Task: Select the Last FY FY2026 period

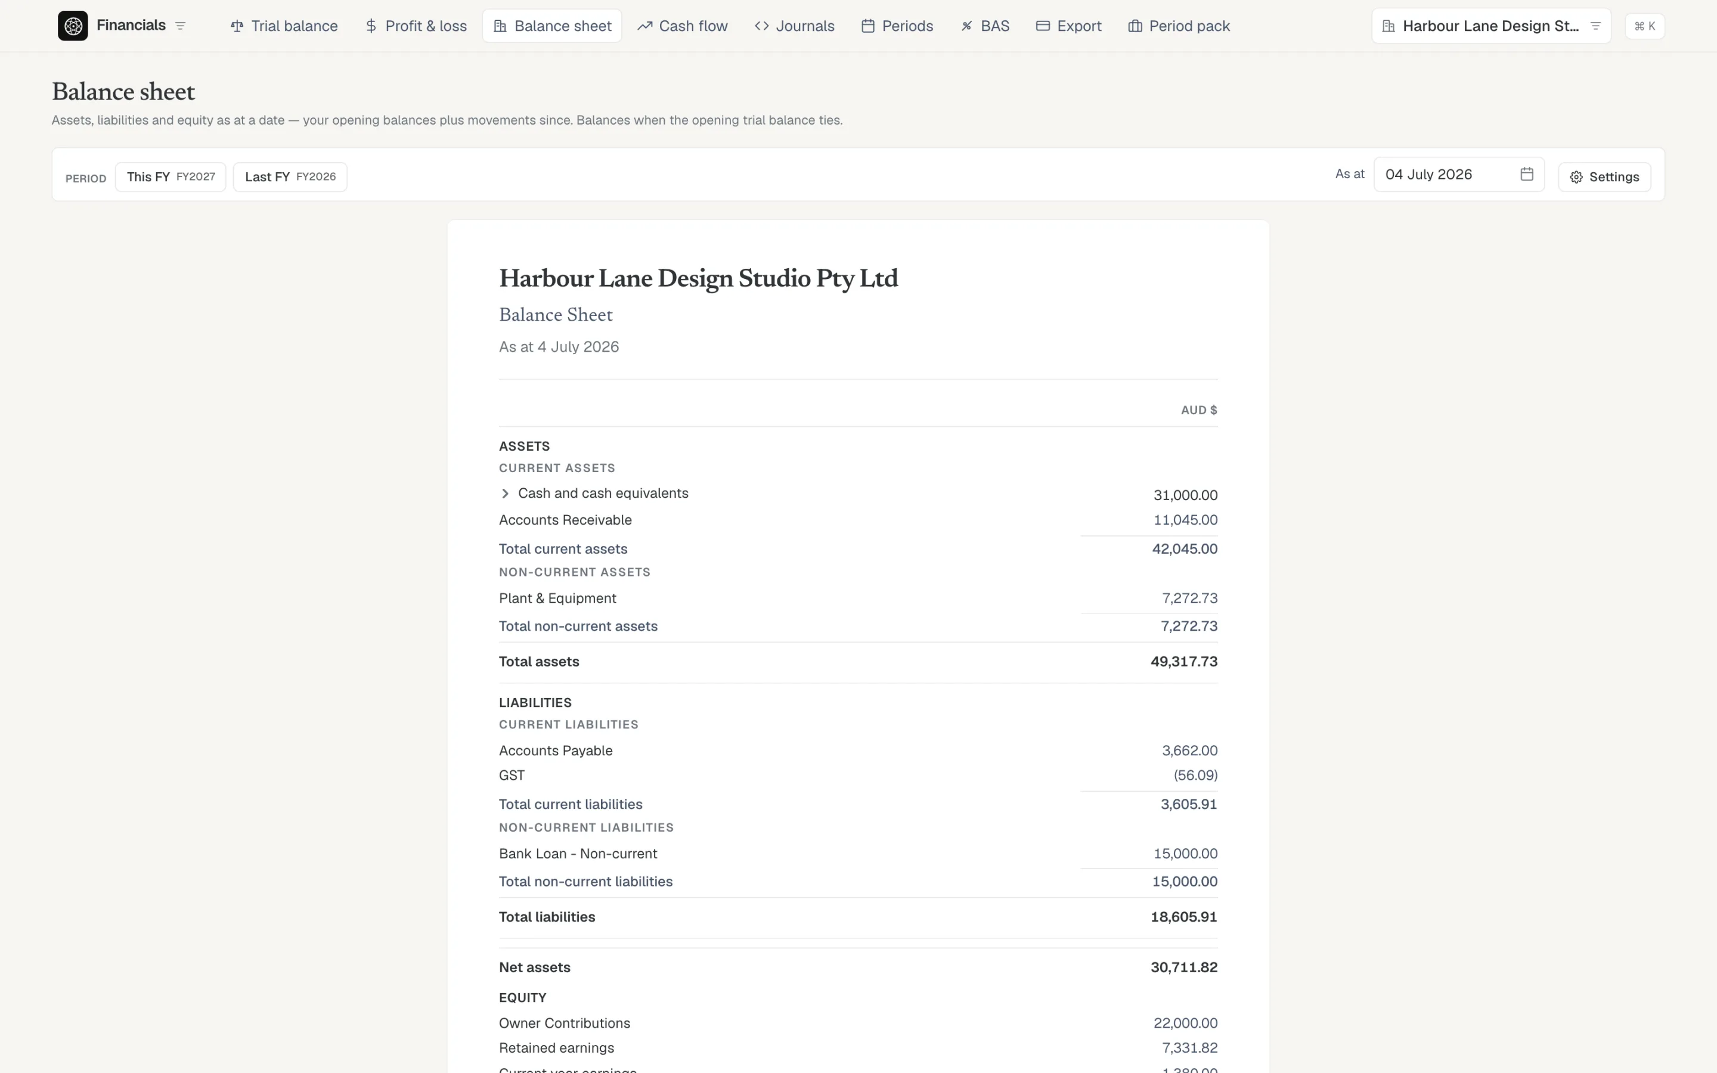Action: coord(290,176)
